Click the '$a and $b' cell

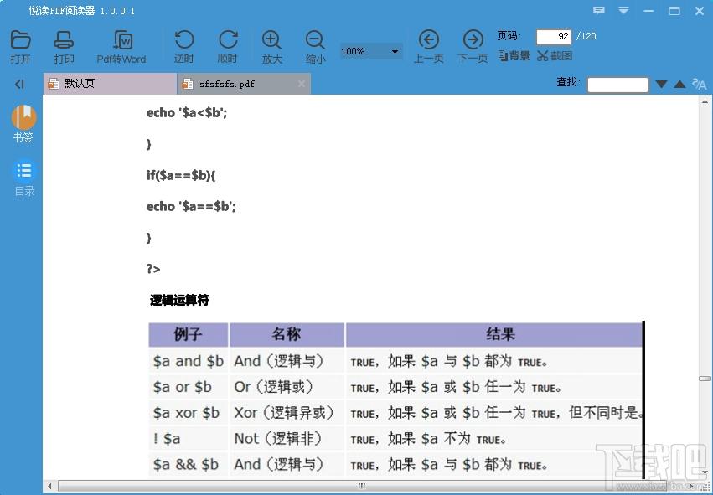189,361
